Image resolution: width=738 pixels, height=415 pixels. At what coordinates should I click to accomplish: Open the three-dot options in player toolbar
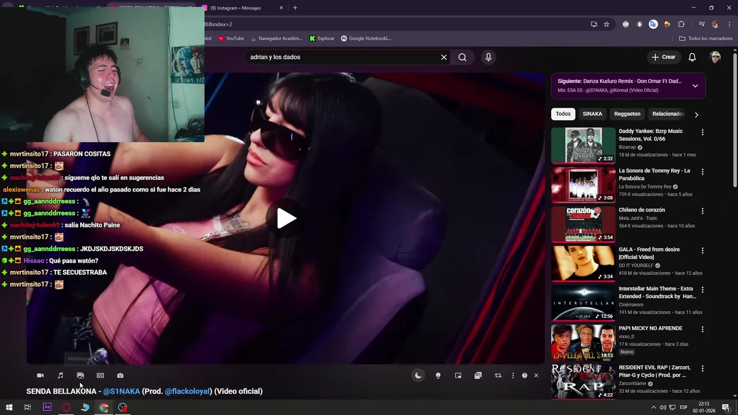(x=513, y=375)
